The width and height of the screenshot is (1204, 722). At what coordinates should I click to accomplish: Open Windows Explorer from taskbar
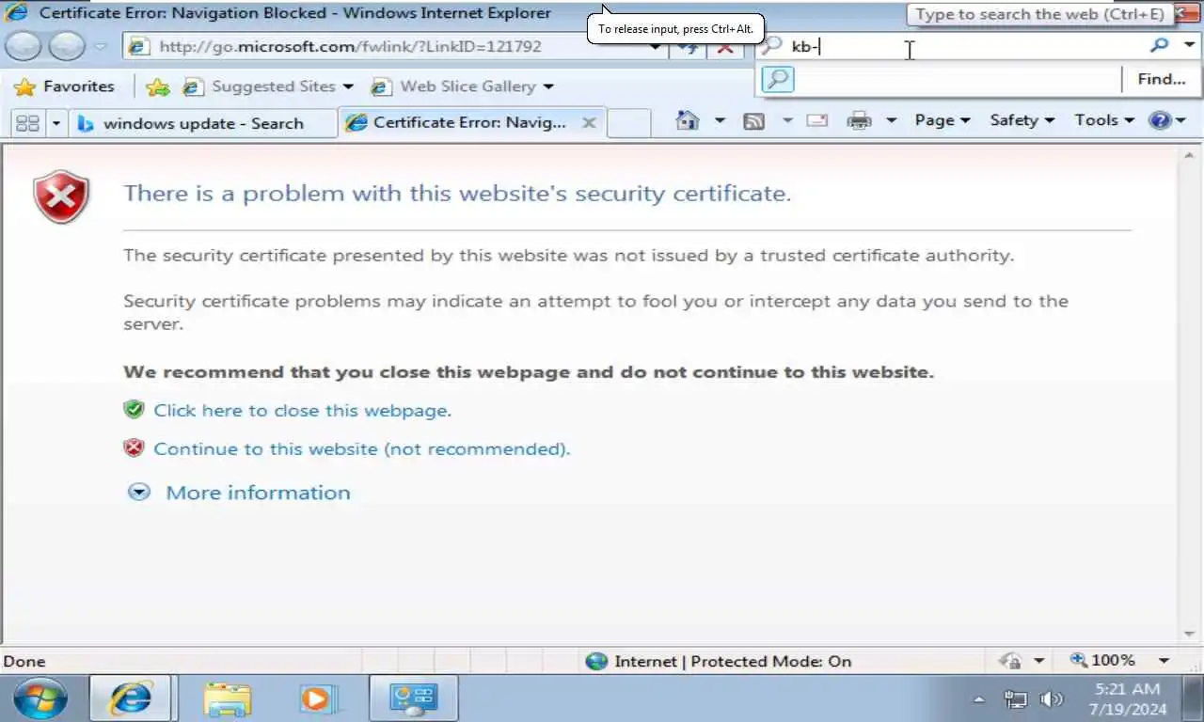pyautogui.click(x=226, y=698)
